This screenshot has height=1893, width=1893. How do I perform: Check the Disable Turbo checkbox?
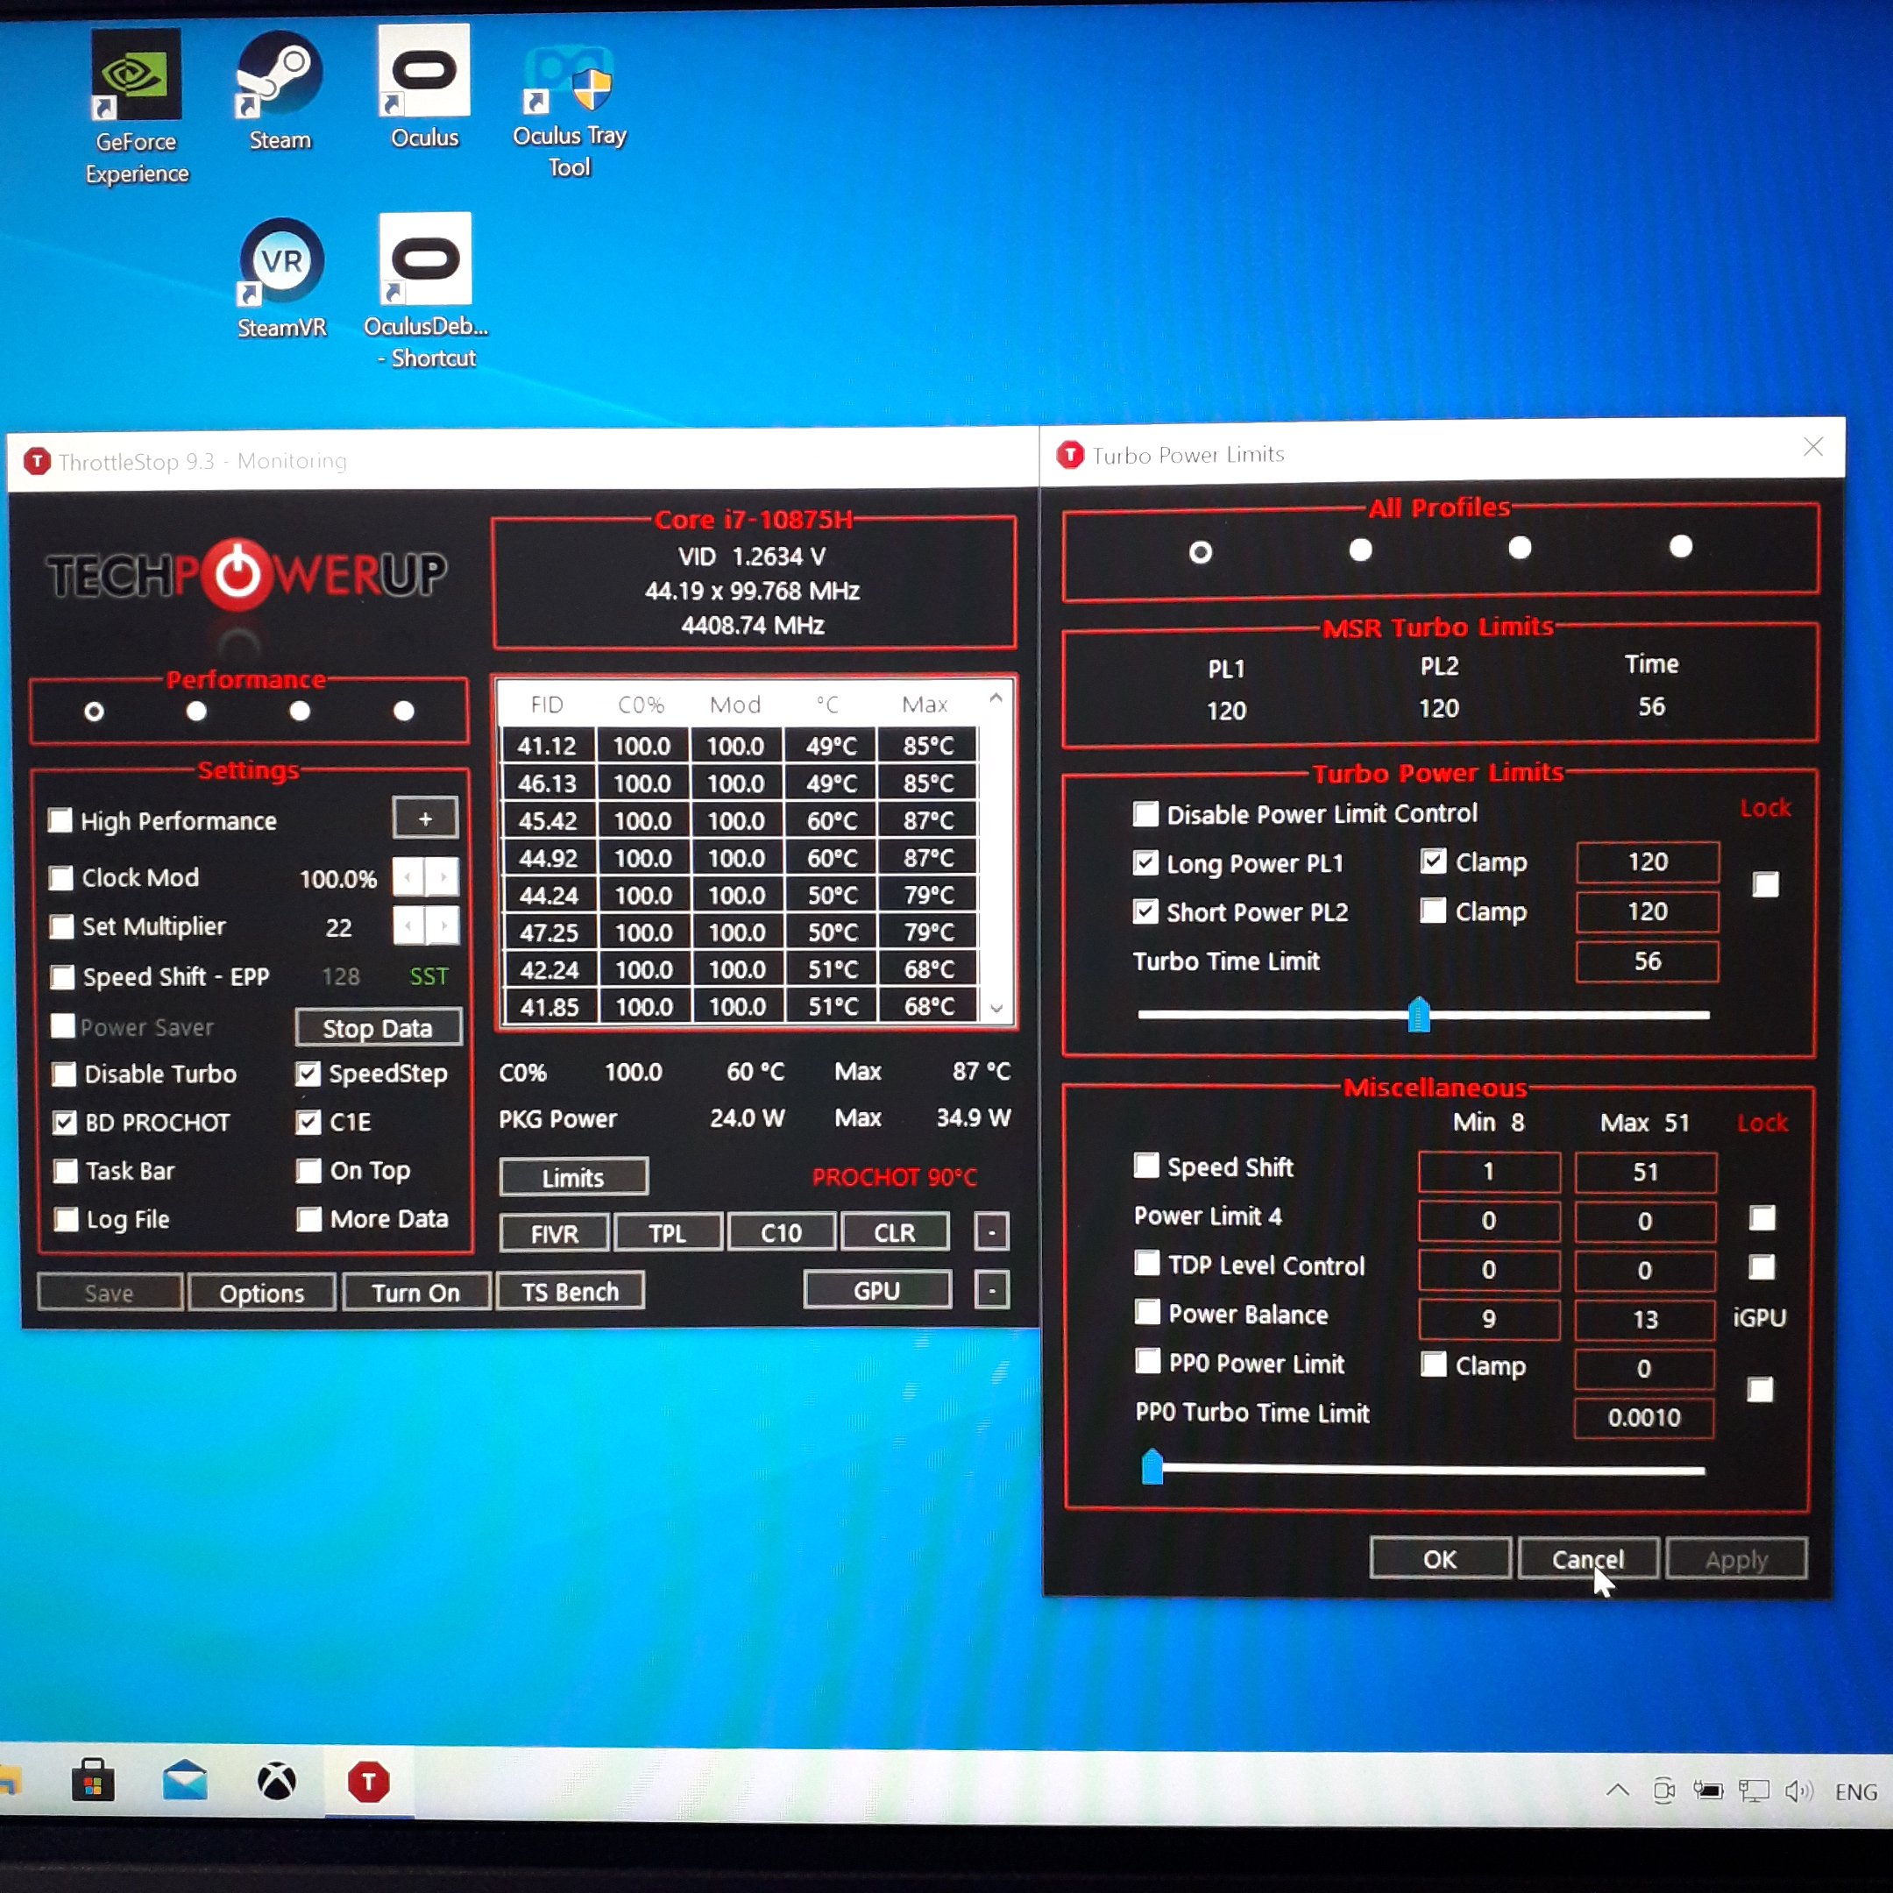pyautogui.click(x=65, y=1074)
